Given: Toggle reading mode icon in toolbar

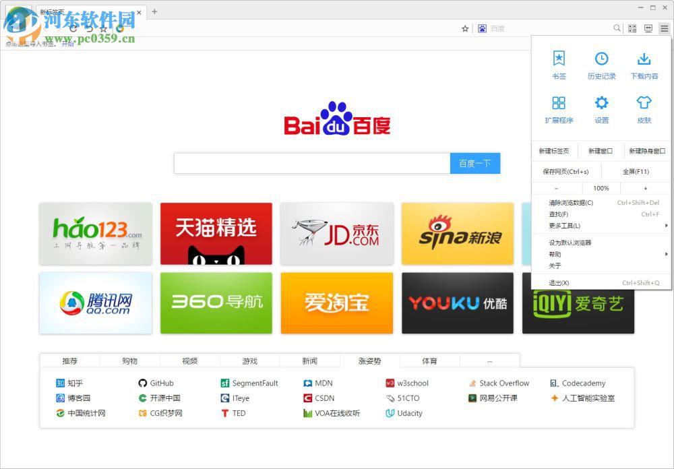Looking at the screenshot, I should point(648,28).
